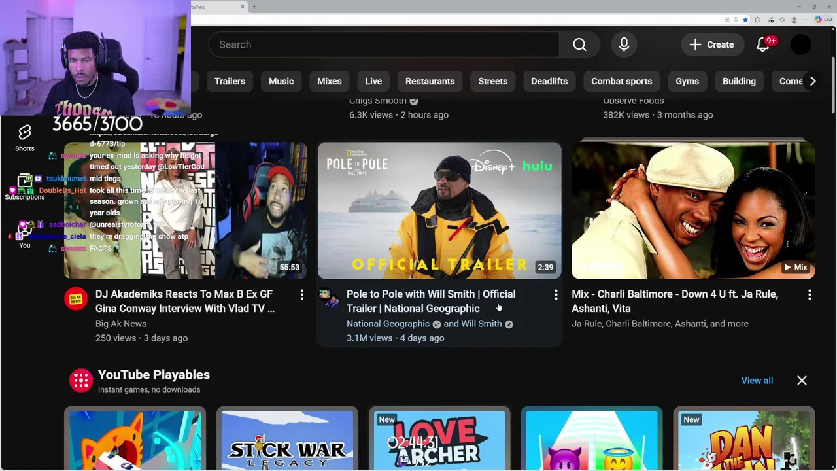Click the Create button
Image resolution: width=837 pixels, height=471 pixels.
click(711, 44)
